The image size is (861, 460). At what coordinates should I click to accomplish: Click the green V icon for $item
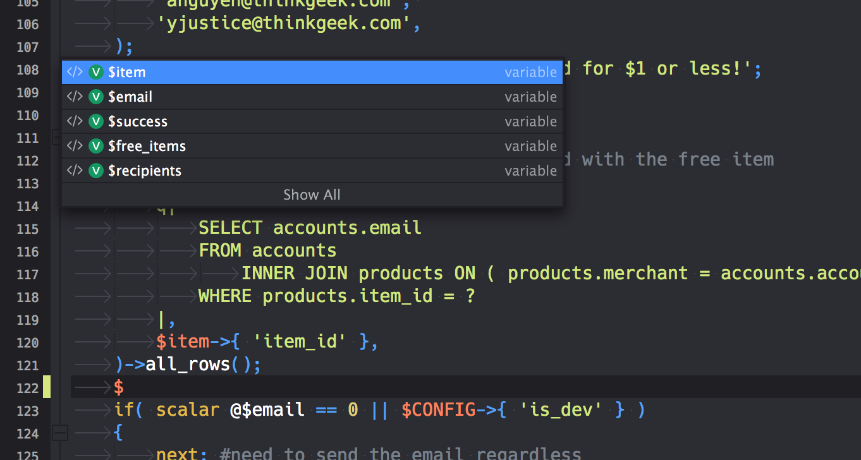95,71
